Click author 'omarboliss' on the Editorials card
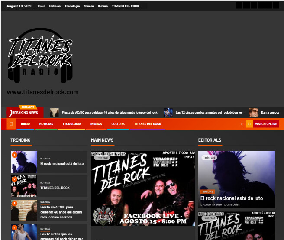The image size is (284, 240). tap(233, 204)
